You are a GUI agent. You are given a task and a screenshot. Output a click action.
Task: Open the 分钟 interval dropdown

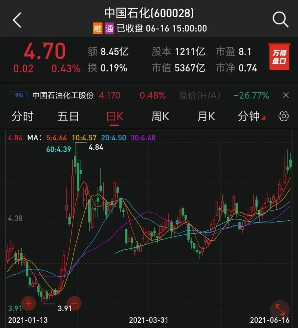(252, 116)
